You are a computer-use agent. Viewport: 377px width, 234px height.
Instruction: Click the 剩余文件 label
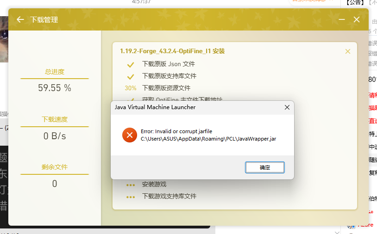coord(55,167)
